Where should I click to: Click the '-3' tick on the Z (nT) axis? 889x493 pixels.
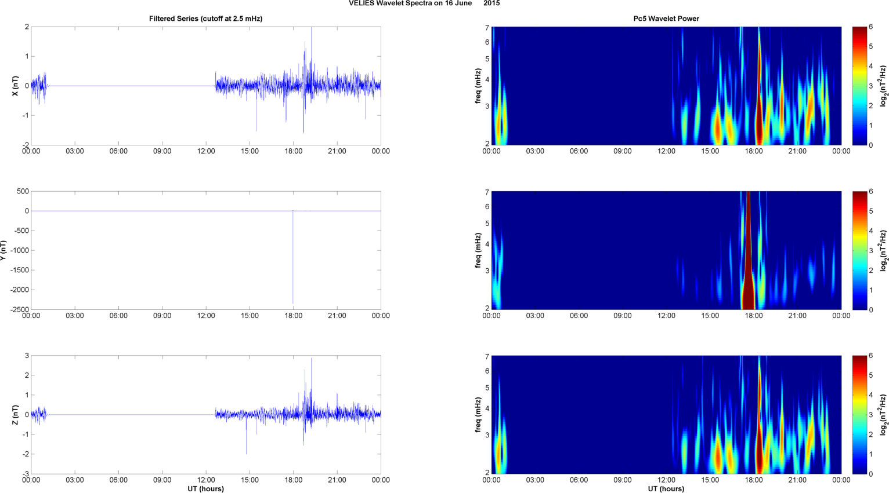[x=25, y=474]
